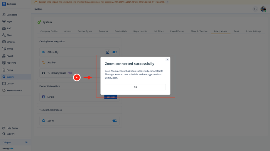Click the System gear heading icon

pyautogui.click(x=39, y=22)
